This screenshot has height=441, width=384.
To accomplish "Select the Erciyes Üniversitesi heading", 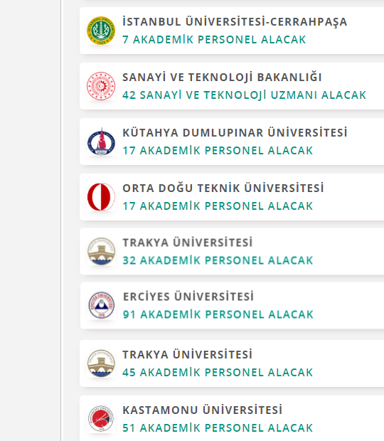I will click(x=188, y=297).
